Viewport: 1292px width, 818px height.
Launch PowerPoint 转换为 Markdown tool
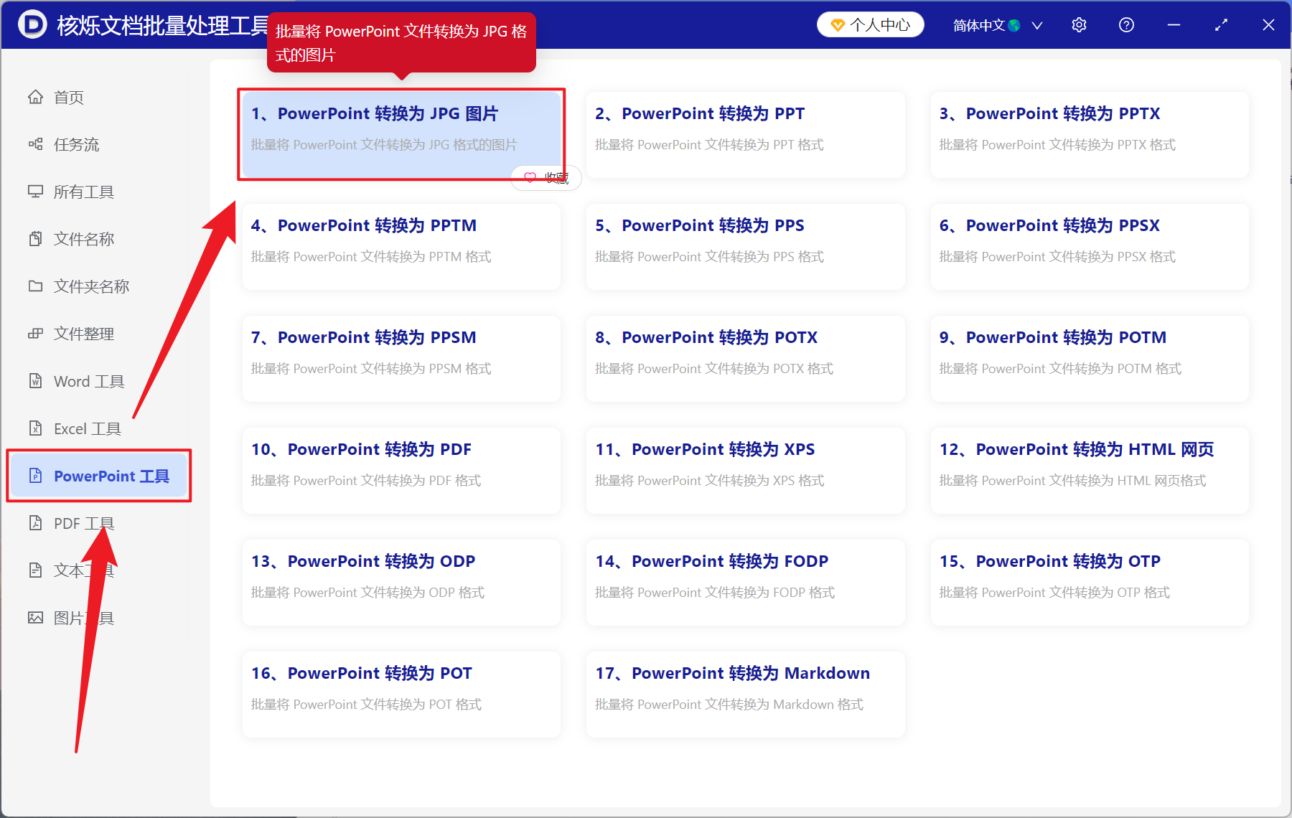tap(746, 694)
